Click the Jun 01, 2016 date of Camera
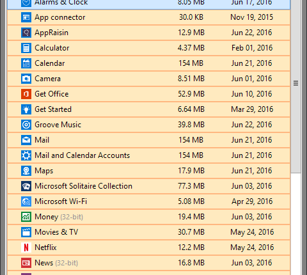The height and width of the screenshot is (275, 307). click(252, 79)
